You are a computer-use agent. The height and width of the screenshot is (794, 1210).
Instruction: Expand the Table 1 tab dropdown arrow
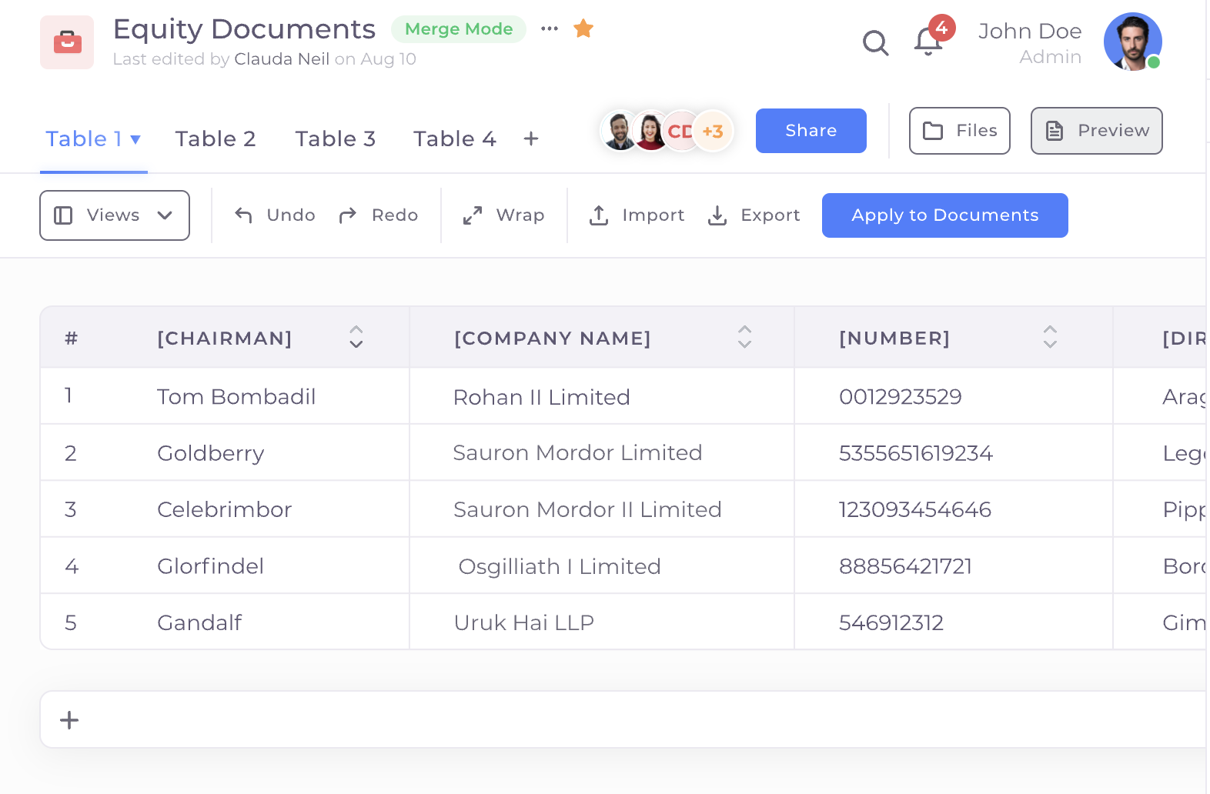click(x=135, y=139)
